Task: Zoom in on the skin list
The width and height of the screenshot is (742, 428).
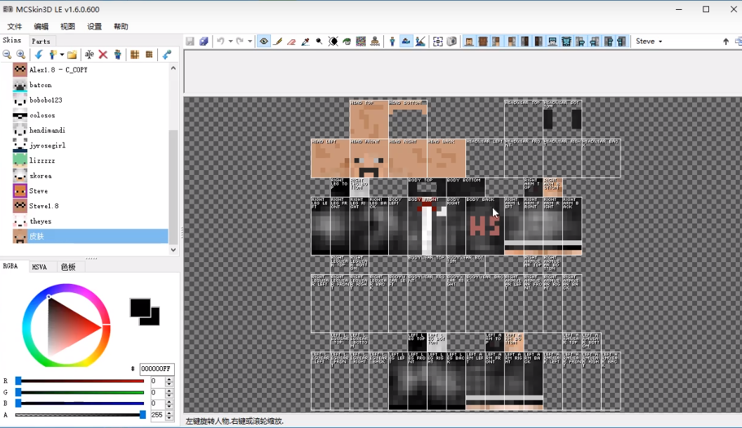Action: (20, 55)
